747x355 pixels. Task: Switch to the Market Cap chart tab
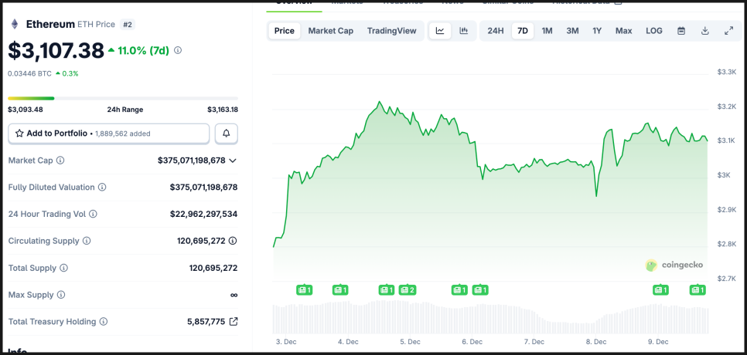(330, 31)
